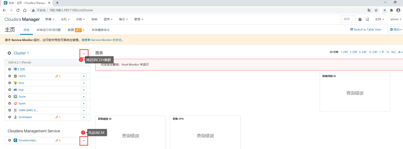The height and width of the screenshot is (149, 403).
Task: Open the Cluster 1 link
Action: 21,53
